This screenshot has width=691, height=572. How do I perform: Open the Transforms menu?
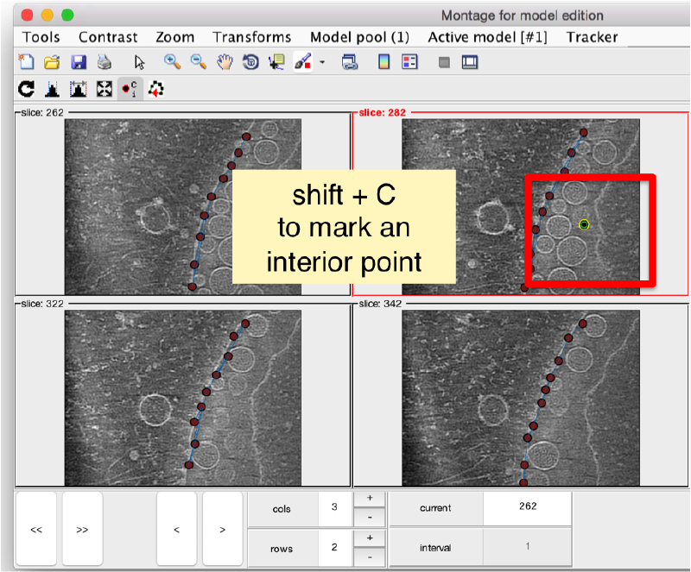click(x=252, y=37)
